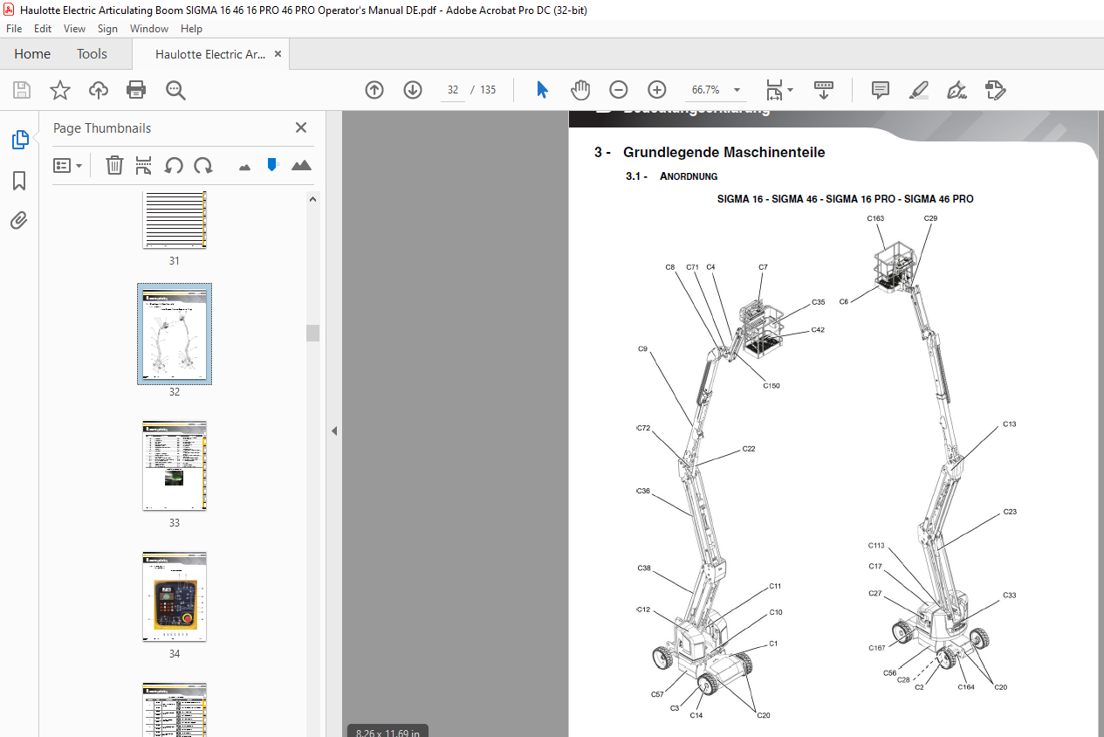This screenshot has height=737, width=1104.
Task: Go to previous page arrow
Action: pyautogui.click(x=374, y=90)
